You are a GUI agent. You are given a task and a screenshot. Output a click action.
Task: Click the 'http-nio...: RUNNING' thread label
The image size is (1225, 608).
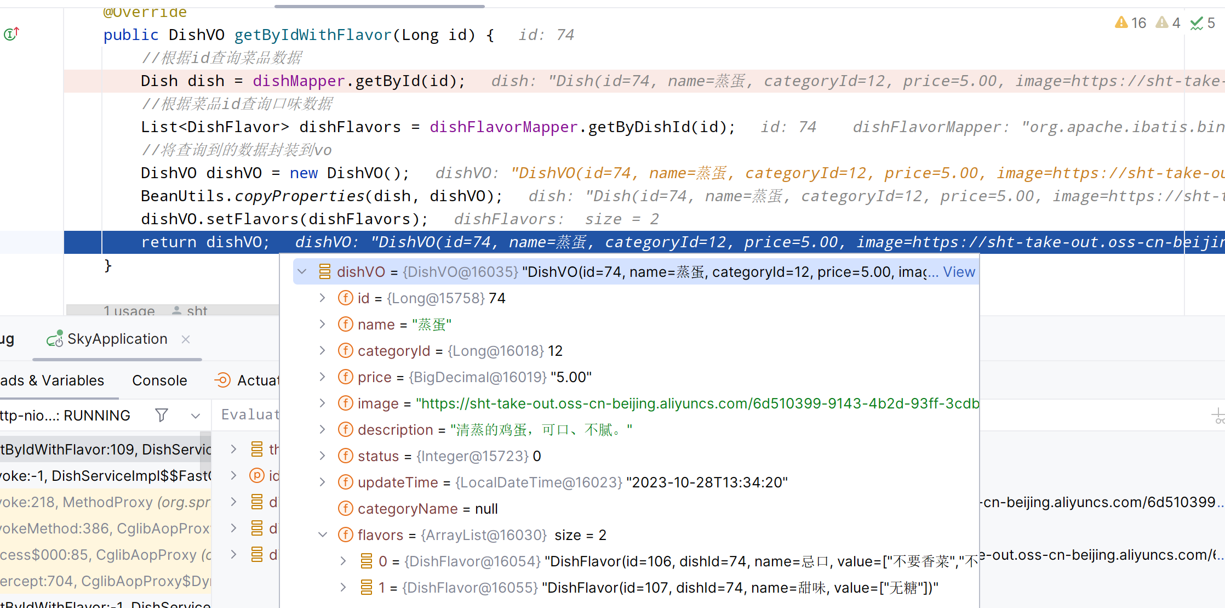(x=65, y=416)
